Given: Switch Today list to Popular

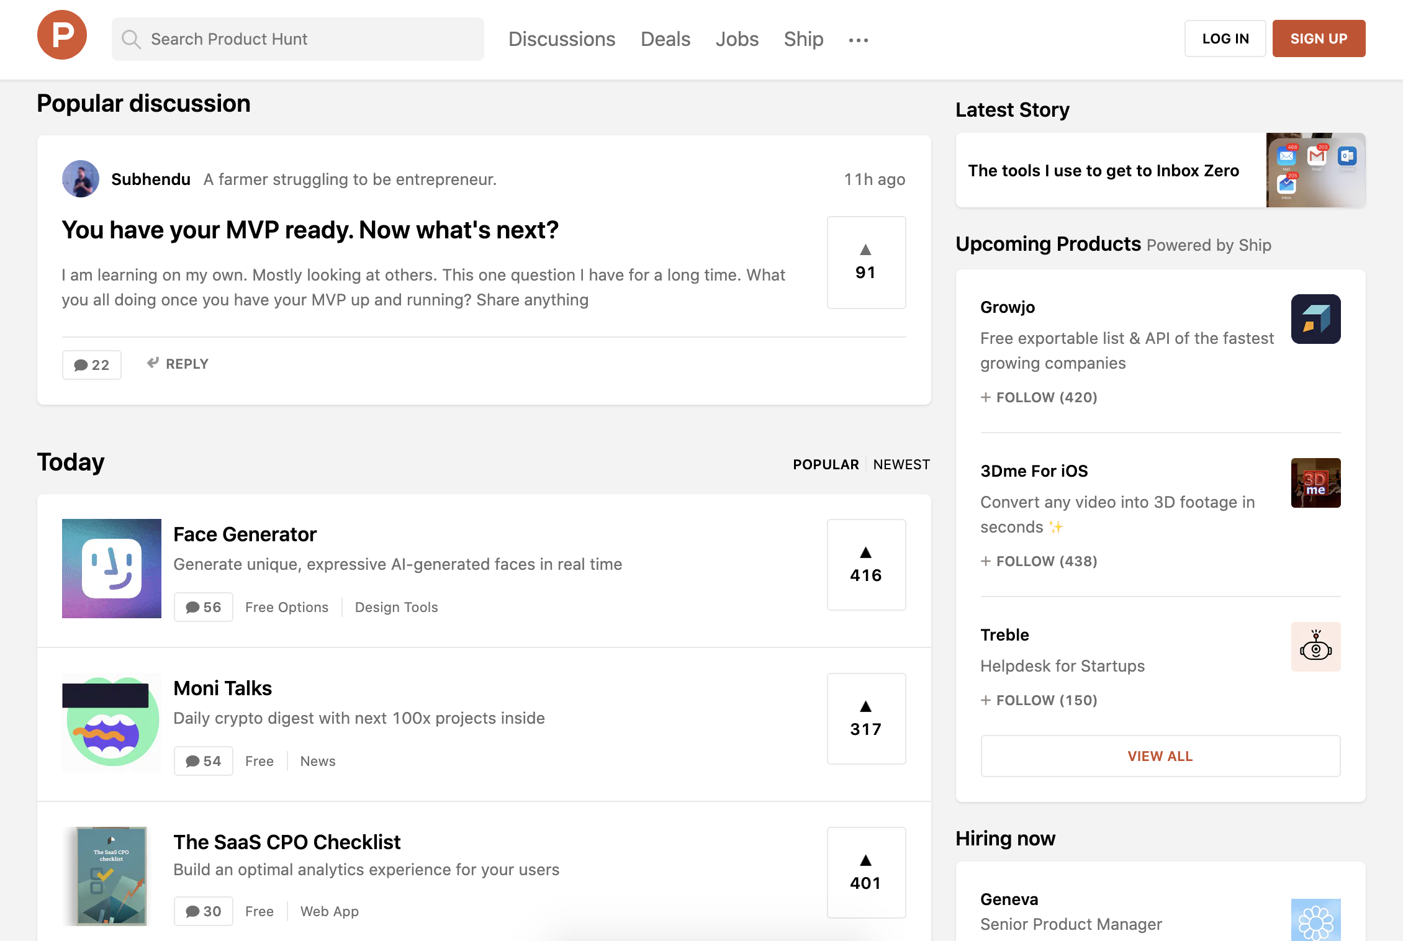Looking at the screenshot, I should point(826,464).
